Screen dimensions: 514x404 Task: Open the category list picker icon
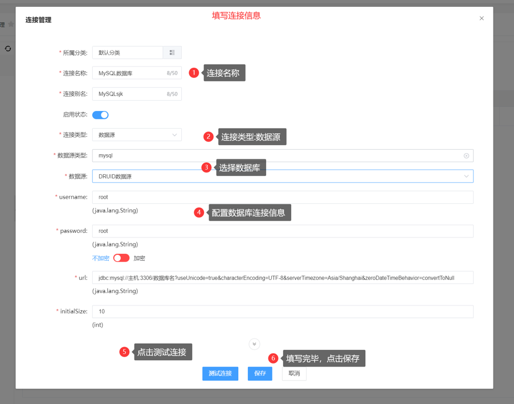pos(172,53)
